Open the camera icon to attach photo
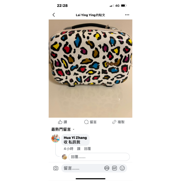Viewport: 181px width, 181px height. 56,168
